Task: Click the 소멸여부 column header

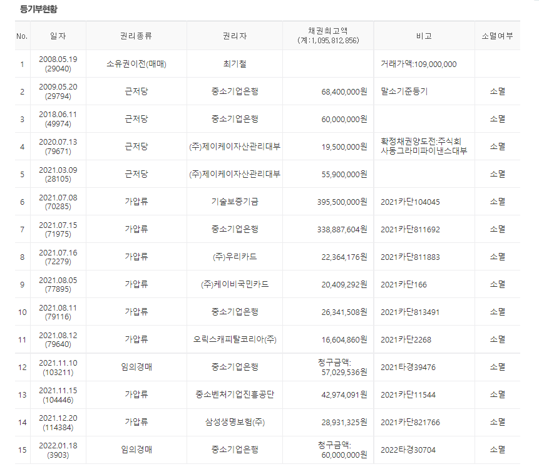Action: (x=497, y=36)
